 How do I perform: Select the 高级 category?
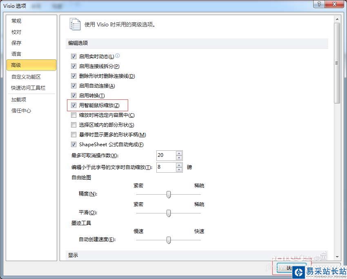tap(31, 65)
